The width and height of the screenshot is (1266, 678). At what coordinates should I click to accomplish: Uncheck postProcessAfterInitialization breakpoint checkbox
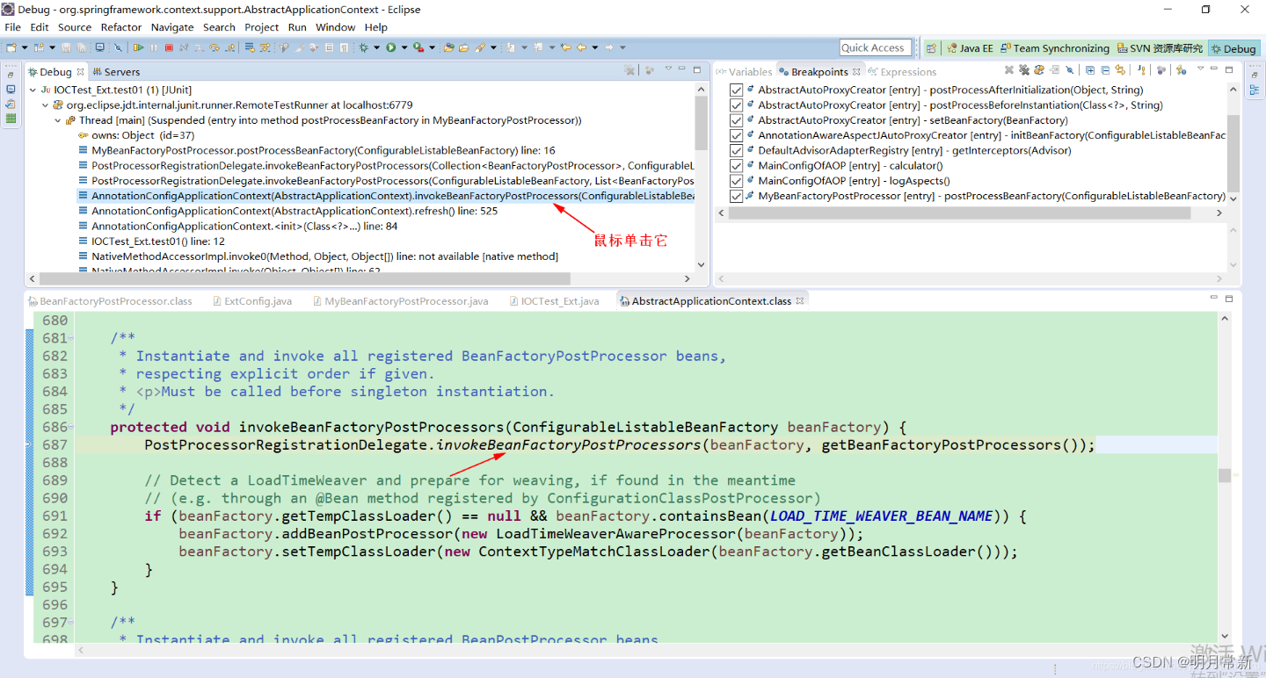point(737,90)
